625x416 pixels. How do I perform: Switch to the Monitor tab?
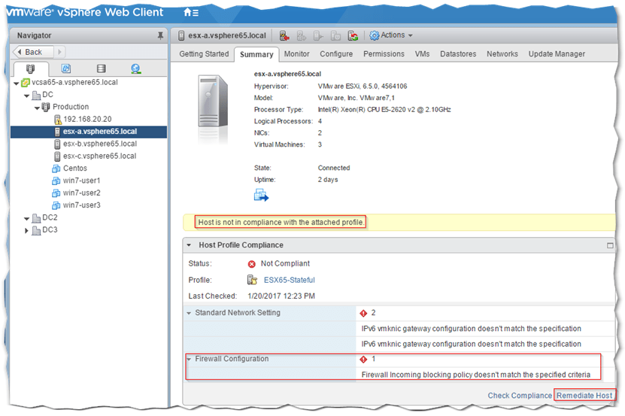click(296, 54)
